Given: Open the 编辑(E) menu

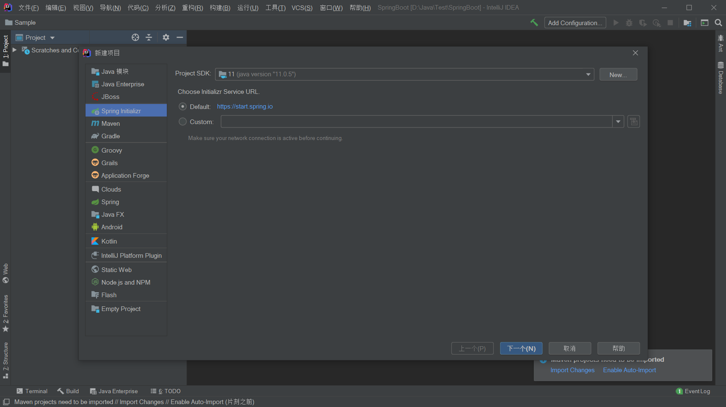Looking at the screenshot, I should (56, 8).
